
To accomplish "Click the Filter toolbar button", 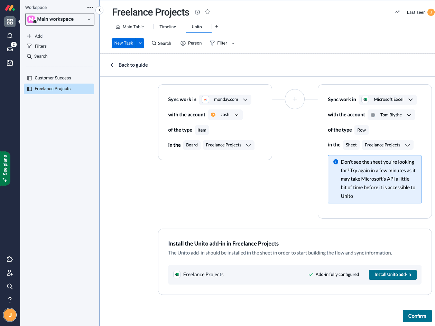I will tap(219, 43).
